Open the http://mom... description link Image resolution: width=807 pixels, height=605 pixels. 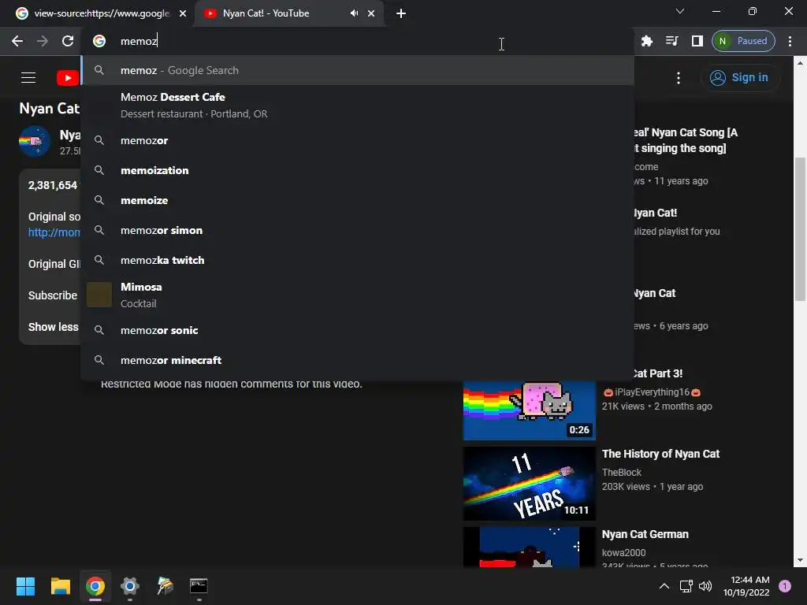(54, 232)
